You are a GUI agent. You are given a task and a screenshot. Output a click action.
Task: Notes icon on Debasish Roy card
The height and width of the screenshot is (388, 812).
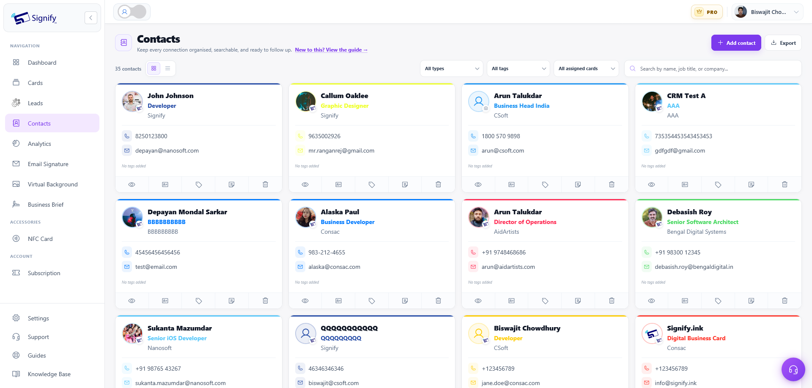click(751, 301)
